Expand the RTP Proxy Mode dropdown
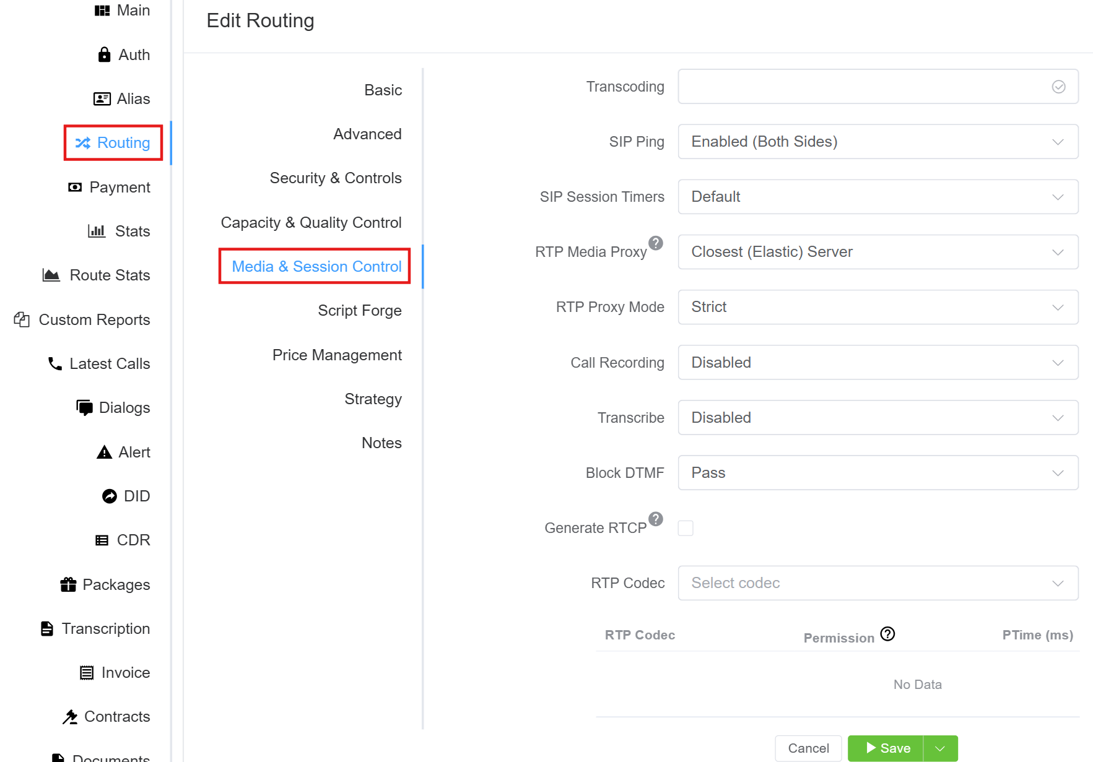Image resolution: width=1093 pixels, height=762 pixels. (877, 307)
